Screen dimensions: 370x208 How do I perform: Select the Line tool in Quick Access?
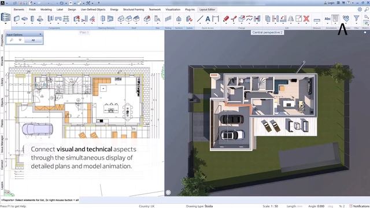[200, 18]
